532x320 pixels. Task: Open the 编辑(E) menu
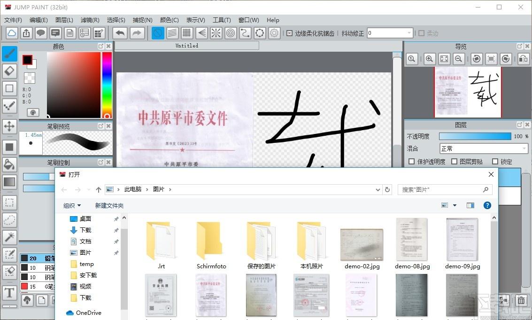(39, 20)
